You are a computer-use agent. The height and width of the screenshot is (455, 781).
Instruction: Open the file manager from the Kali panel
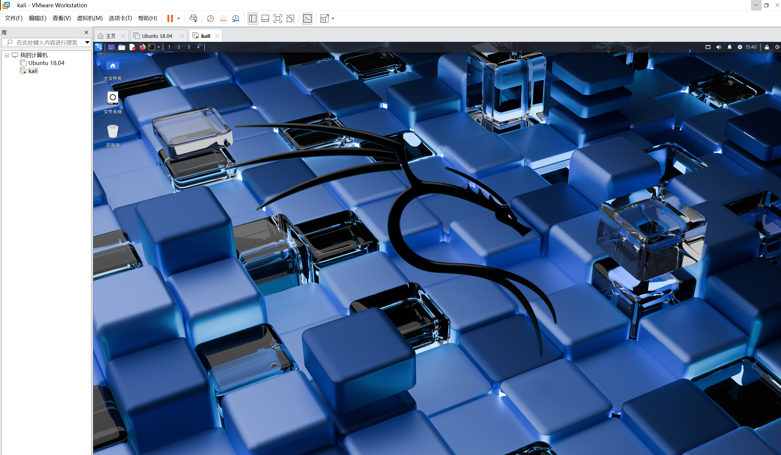(x=121, y=47)
